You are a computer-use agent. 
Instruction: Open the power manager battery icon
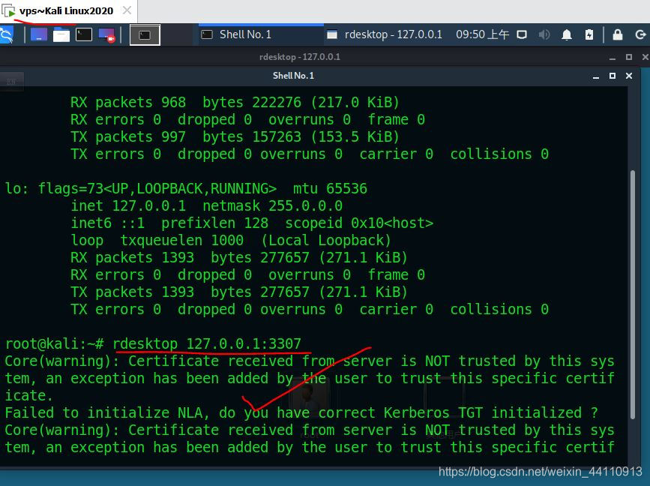point(589,34)
